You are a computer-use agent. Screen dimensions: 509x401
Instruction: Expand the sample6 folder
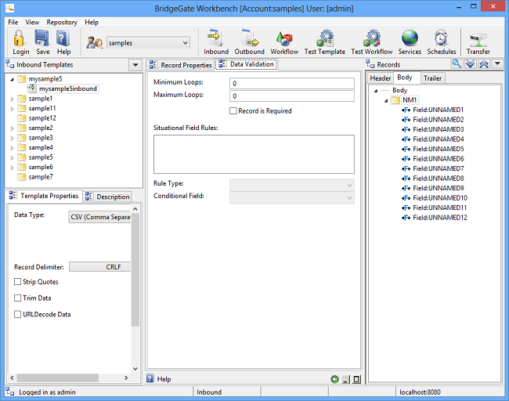click(12, 168)
